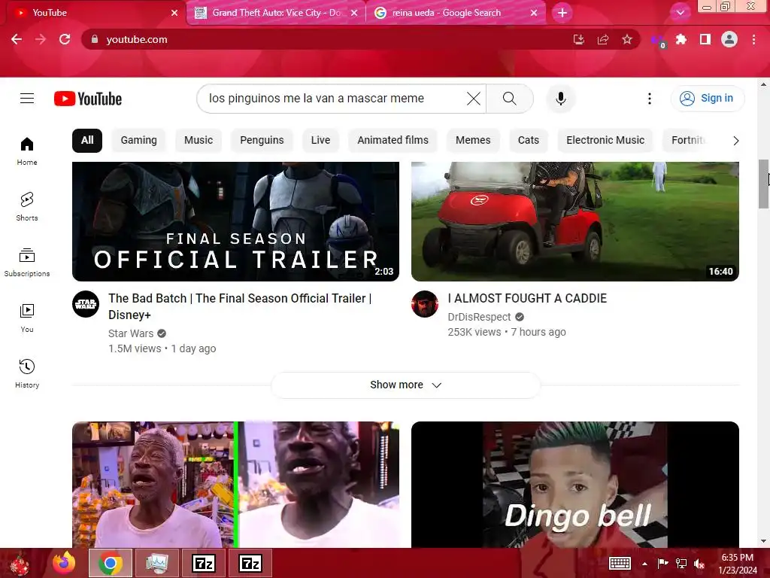Open tab search dropdown in Chrome
770x578 pixels.
click(x=680, y=13)
